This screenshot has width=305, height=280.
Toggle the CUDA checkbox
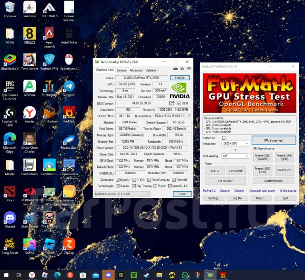coord(134,180)
